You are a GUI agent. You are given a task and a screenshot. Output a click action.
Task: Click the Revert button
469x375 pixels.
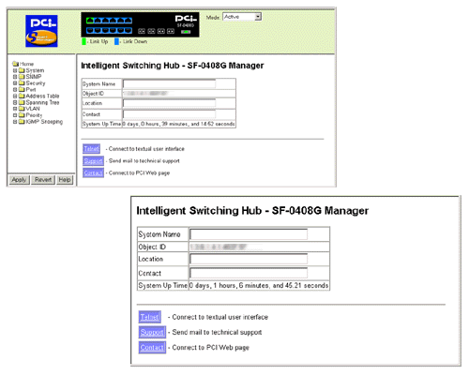pos(43,180)
